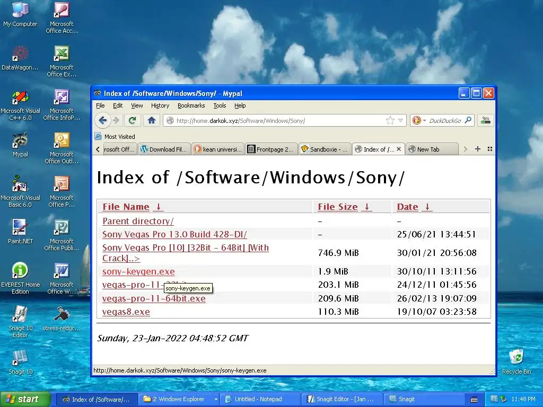The height and width of the screenshot is (407, 543).
Task: Open the Bookmarks menu
Action: point(191,105)
